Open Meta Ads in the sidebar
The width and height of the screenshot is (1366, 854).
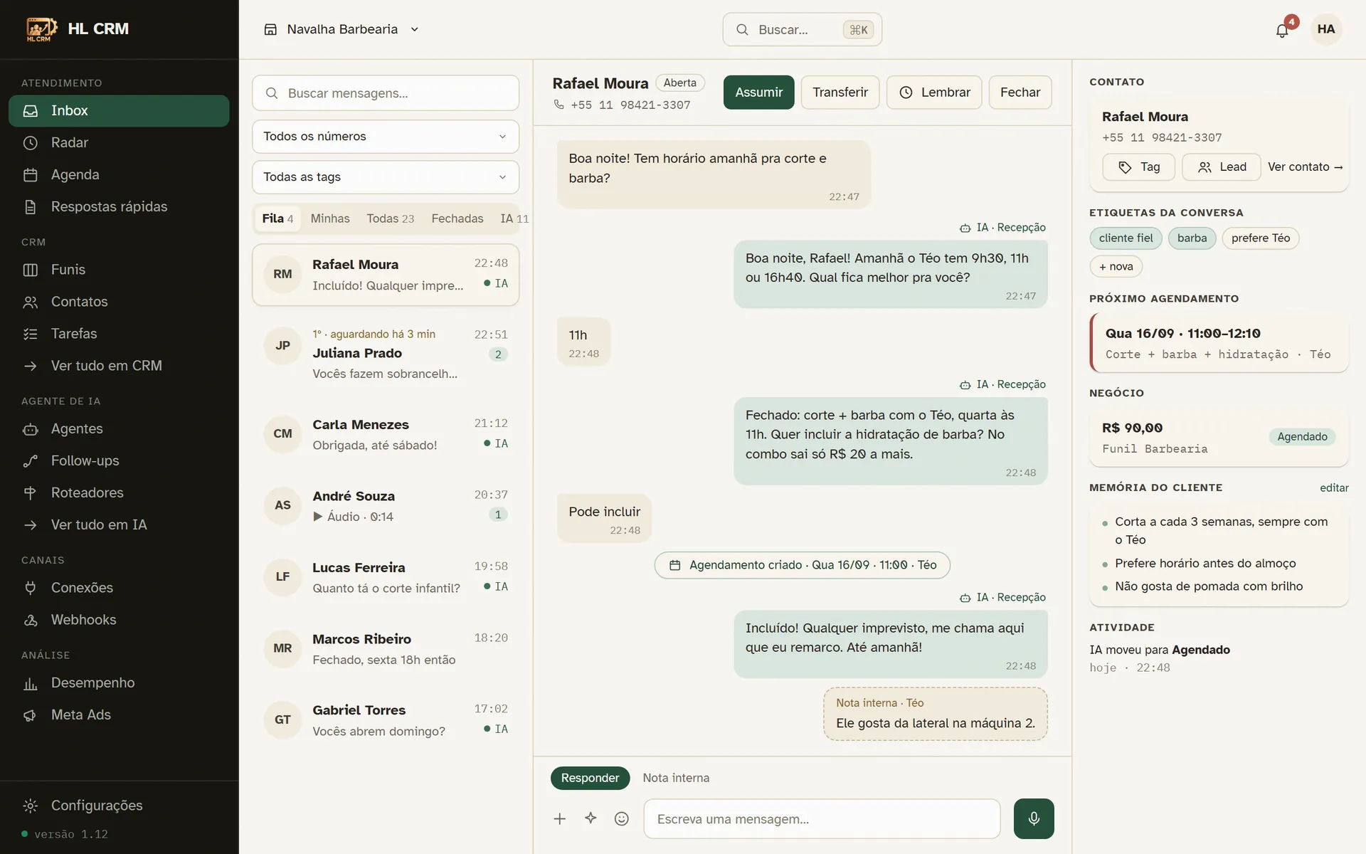pos(119,715)
